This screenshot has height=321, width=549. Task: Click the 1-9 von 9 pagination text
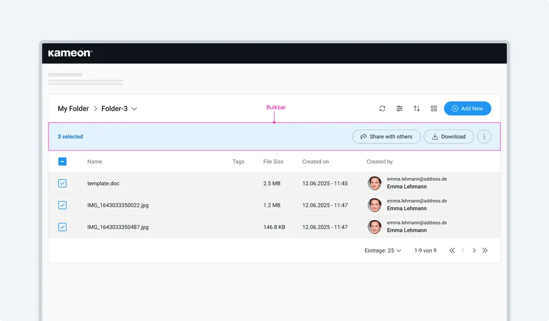[425, 250]
